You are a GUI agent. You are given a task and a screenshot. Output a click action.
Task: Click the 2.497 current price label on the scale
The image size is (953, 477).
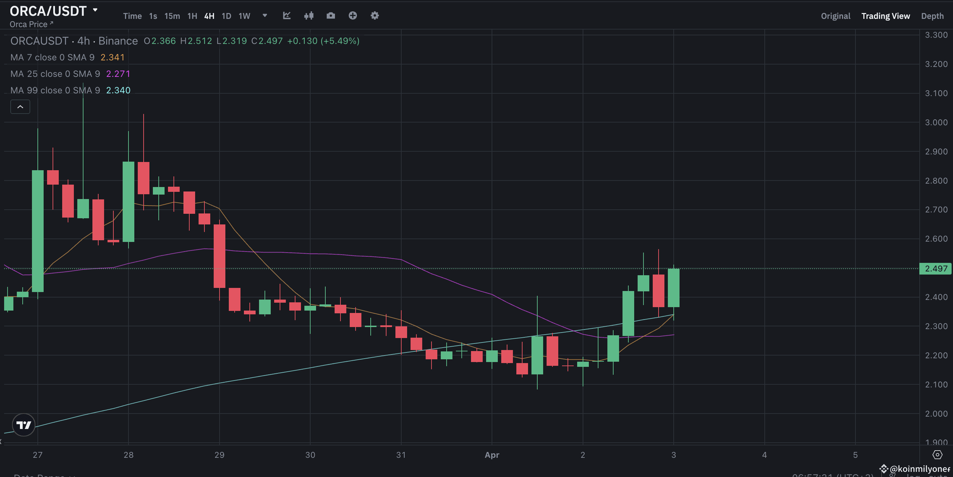point(935,269)
